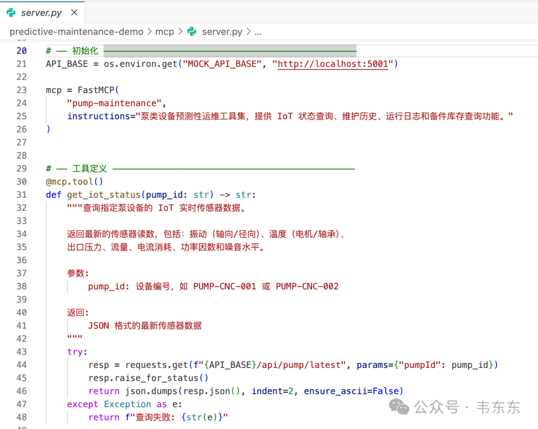The image size is (538, 429).
Task: Click resp.raise_for_status() call
Action: (x=148, y=378)
